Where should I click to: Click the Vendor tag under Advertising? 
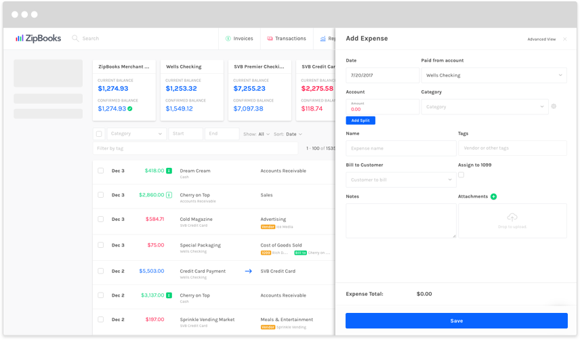(268, 227)
